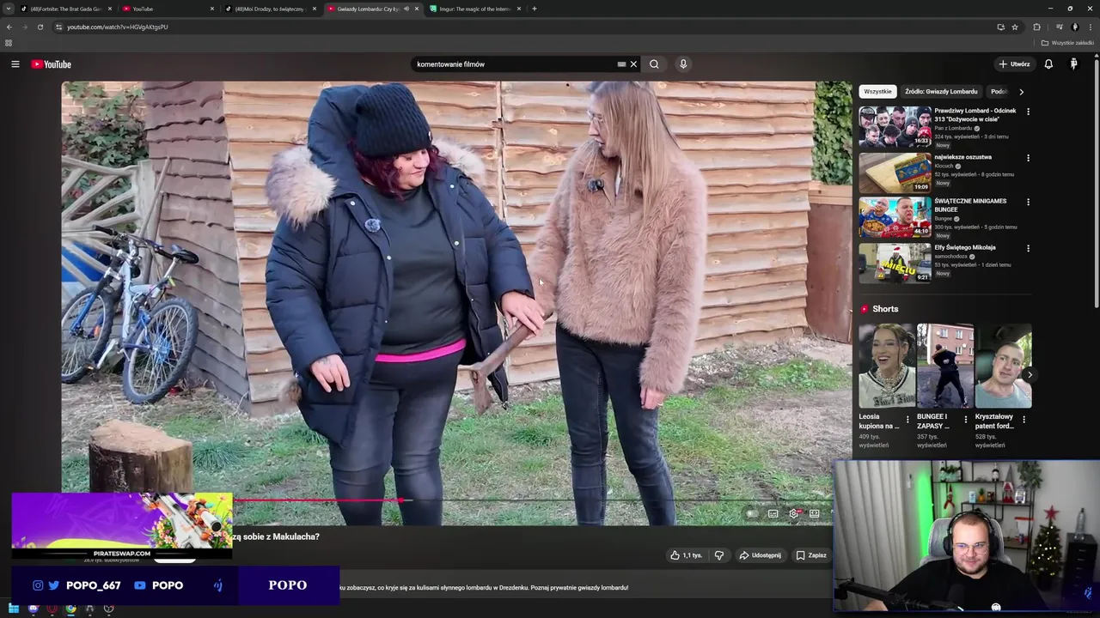
Task: Open the tab search dropdown arrow
Action: click(x=9, y=9)
